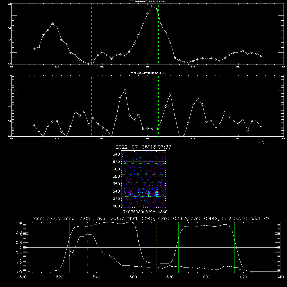The width and height of the screenshot is (287, 287).
Task: Click the '840' x-axis label under dawn plot
Action: pos(148,67)
